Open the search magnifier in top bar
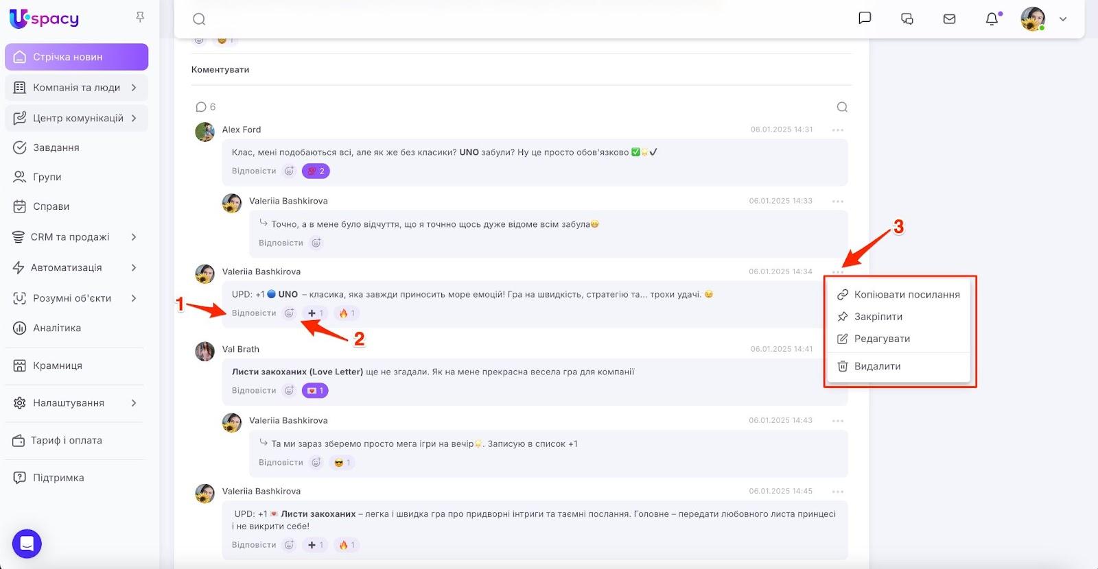The image size is (1098, 569). [199, 19]
